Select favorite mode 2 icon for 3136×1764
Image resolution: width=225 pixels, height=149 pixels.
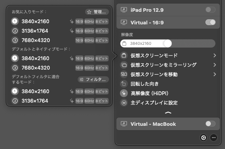tap(15, 31)
